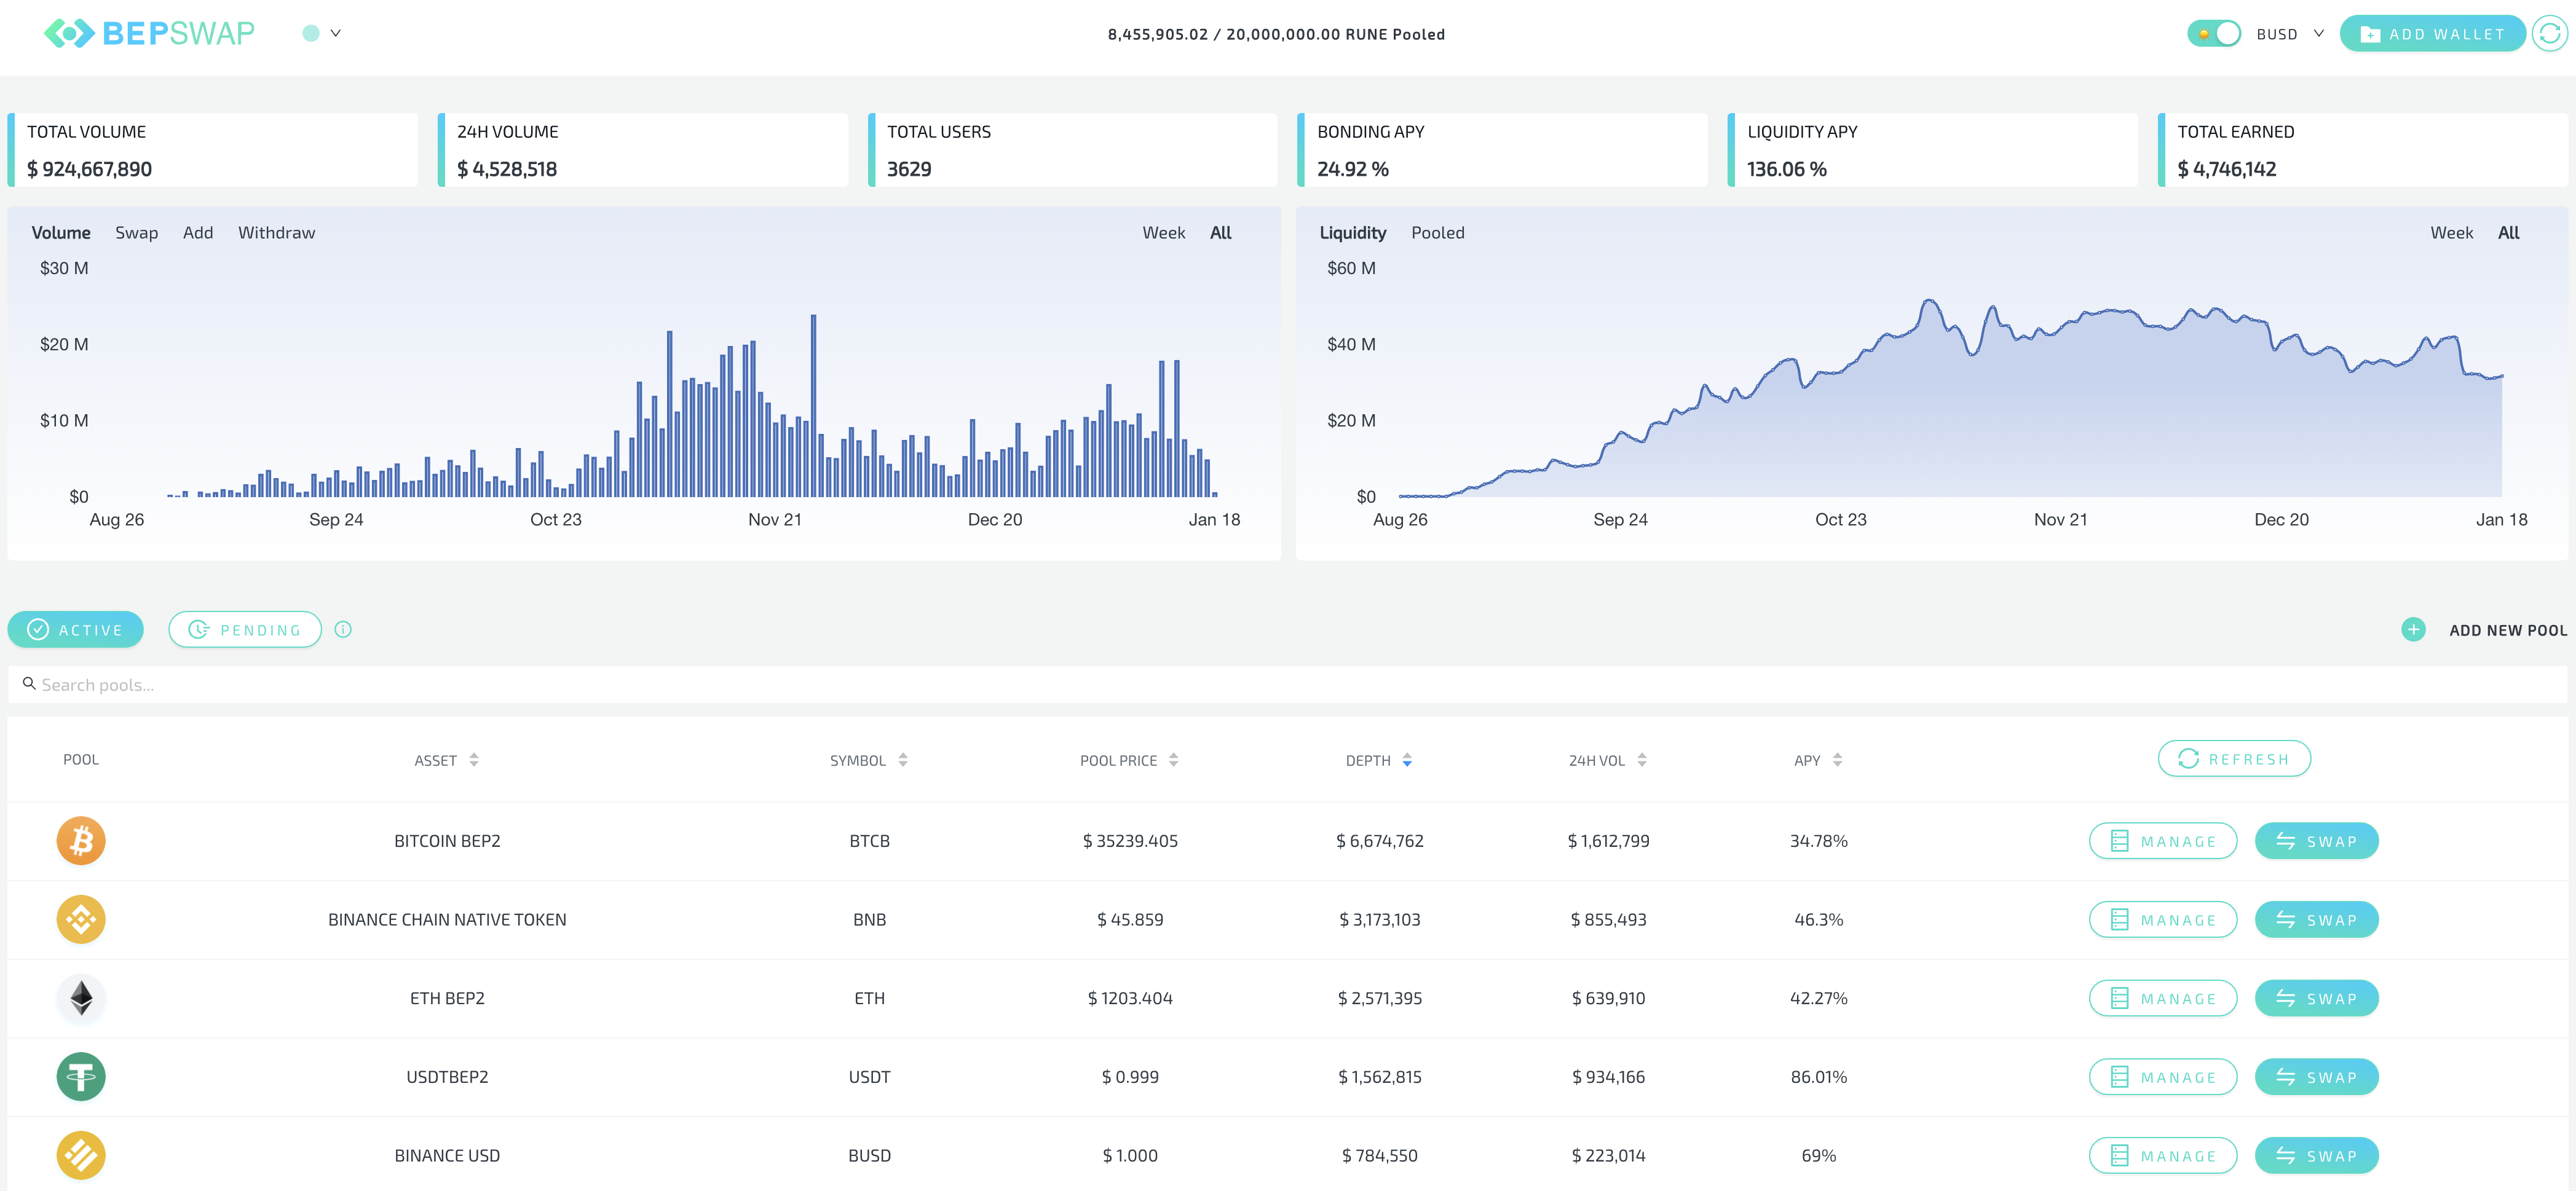Image resolution: width=2576 pixels, height=1191 pixels.
Task: Click the Bonding APY stat card
Action: (x=1502, y=150)
